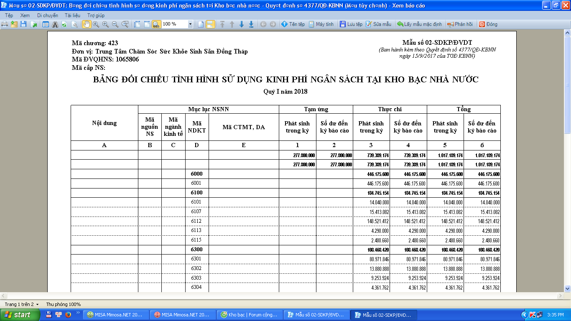The height and width of the screenshot is (321, 571).
Task: Click the Mã NDKT 6000 cell
Action: coord(197,174)
